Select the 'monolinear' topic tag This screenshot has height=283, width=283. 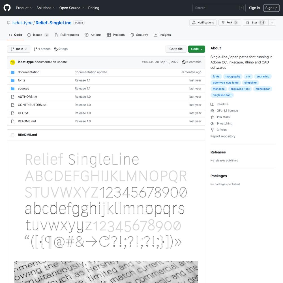(262, 89)
